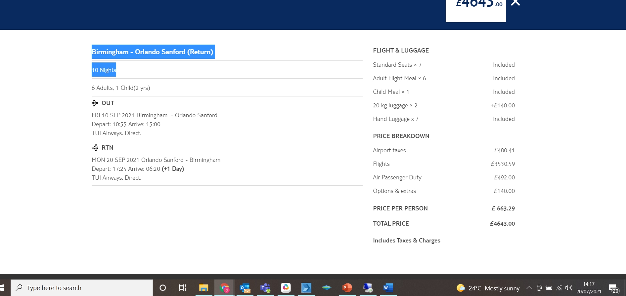Click the 'Includes Taxes & Charges' note

click(407, 240)
